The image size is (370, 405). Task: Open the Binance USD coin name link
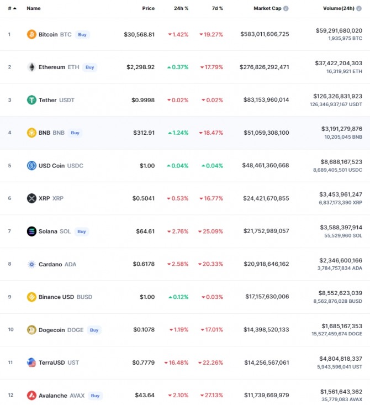pyautogui.click(x=56, y=297)
